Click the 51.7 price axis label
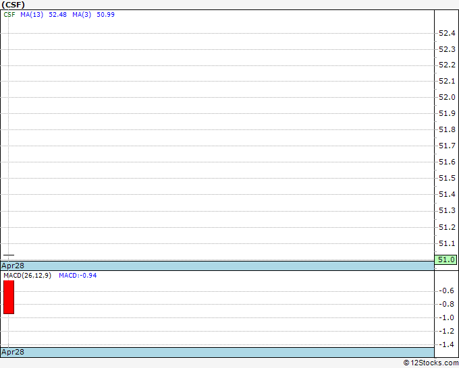The image size is (459, 368). pos(447,146)
